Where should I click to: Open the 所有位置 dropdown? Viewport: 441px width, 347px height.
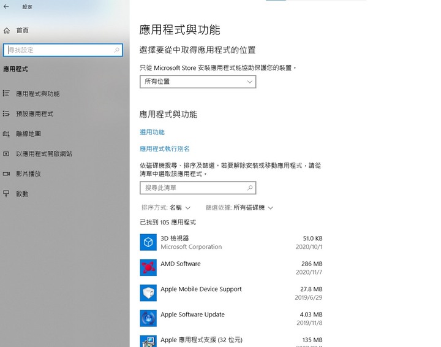[x=198, y=82]
